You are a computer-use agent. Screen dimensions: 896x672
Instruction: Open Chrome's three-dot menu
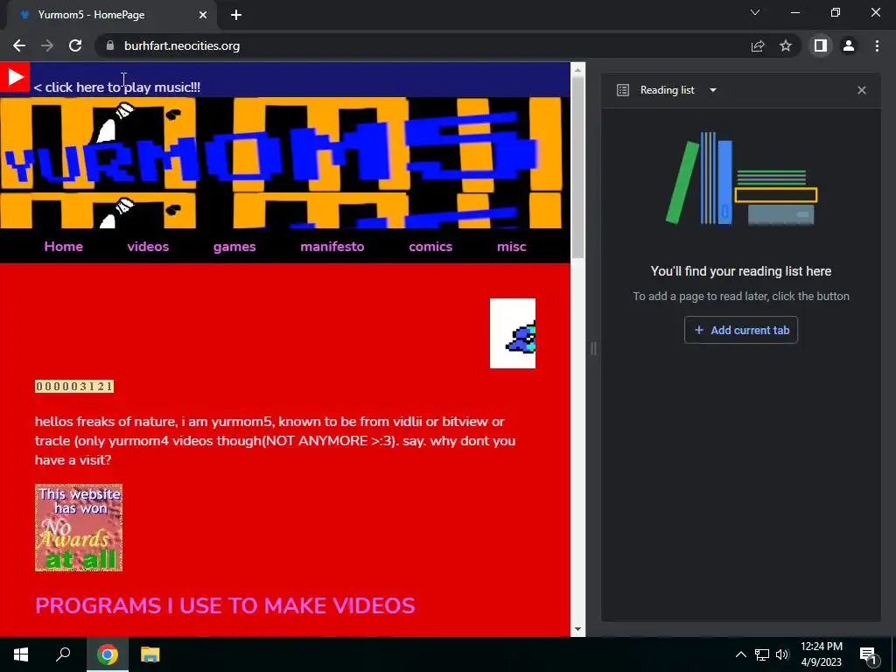877,45
